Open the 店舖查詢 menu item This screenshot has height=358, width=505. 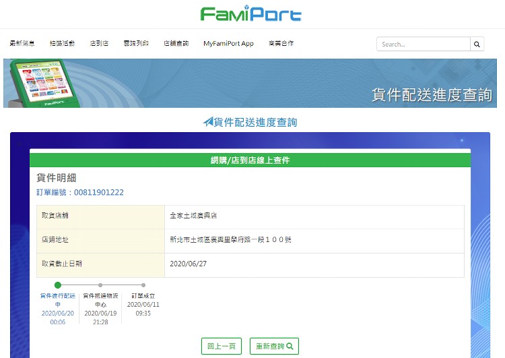click(x=176, y=43)
